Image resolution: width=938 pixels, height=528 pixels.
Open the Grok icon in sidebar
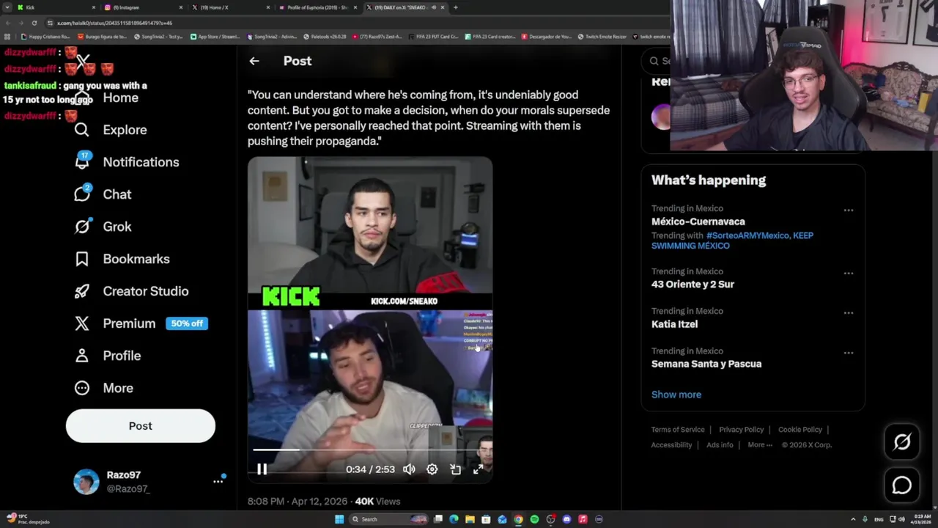pos(82,227)
